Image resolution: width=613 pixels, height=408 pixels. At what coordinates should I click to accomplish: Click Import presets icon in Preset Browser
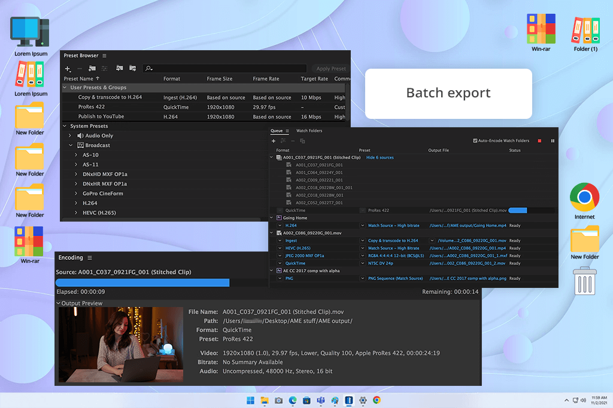point(120,68)
